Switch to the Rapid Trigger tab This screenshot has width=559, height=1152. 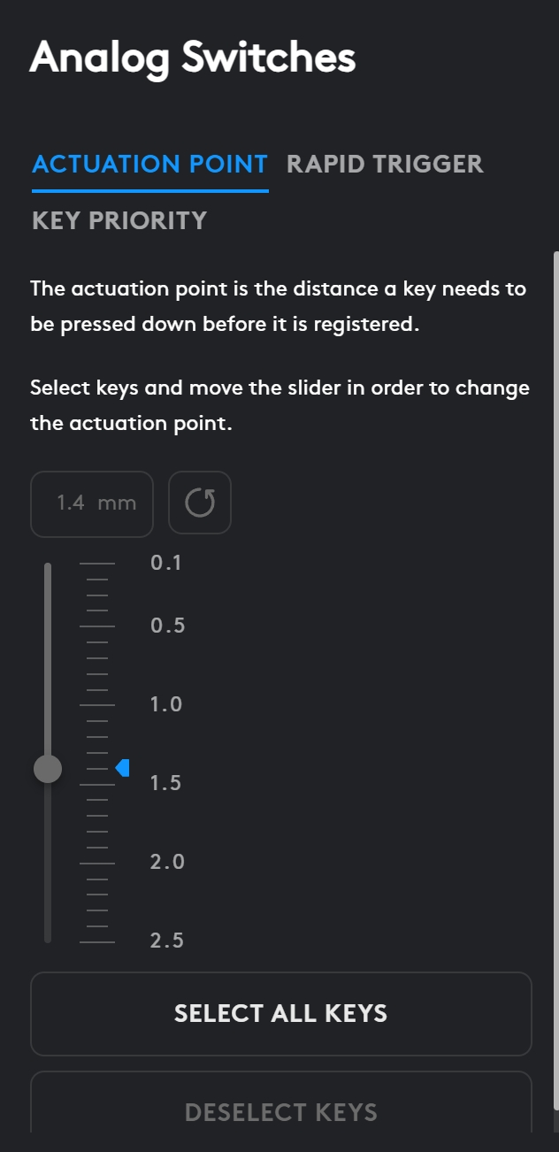[385, 164]
